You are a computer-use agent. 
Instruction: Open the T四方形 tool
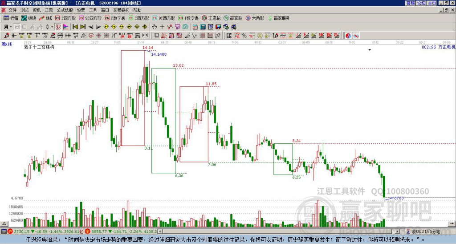click(x=139, y=18)
